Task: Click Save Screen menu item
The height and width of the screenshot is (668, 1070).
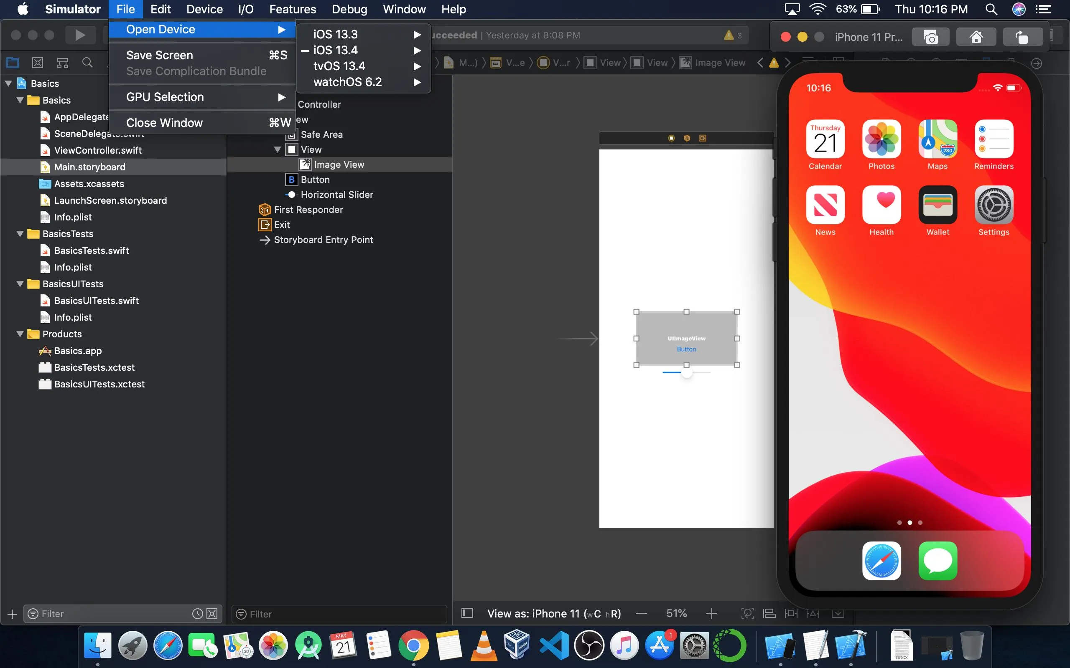Action: pos(159,55)
